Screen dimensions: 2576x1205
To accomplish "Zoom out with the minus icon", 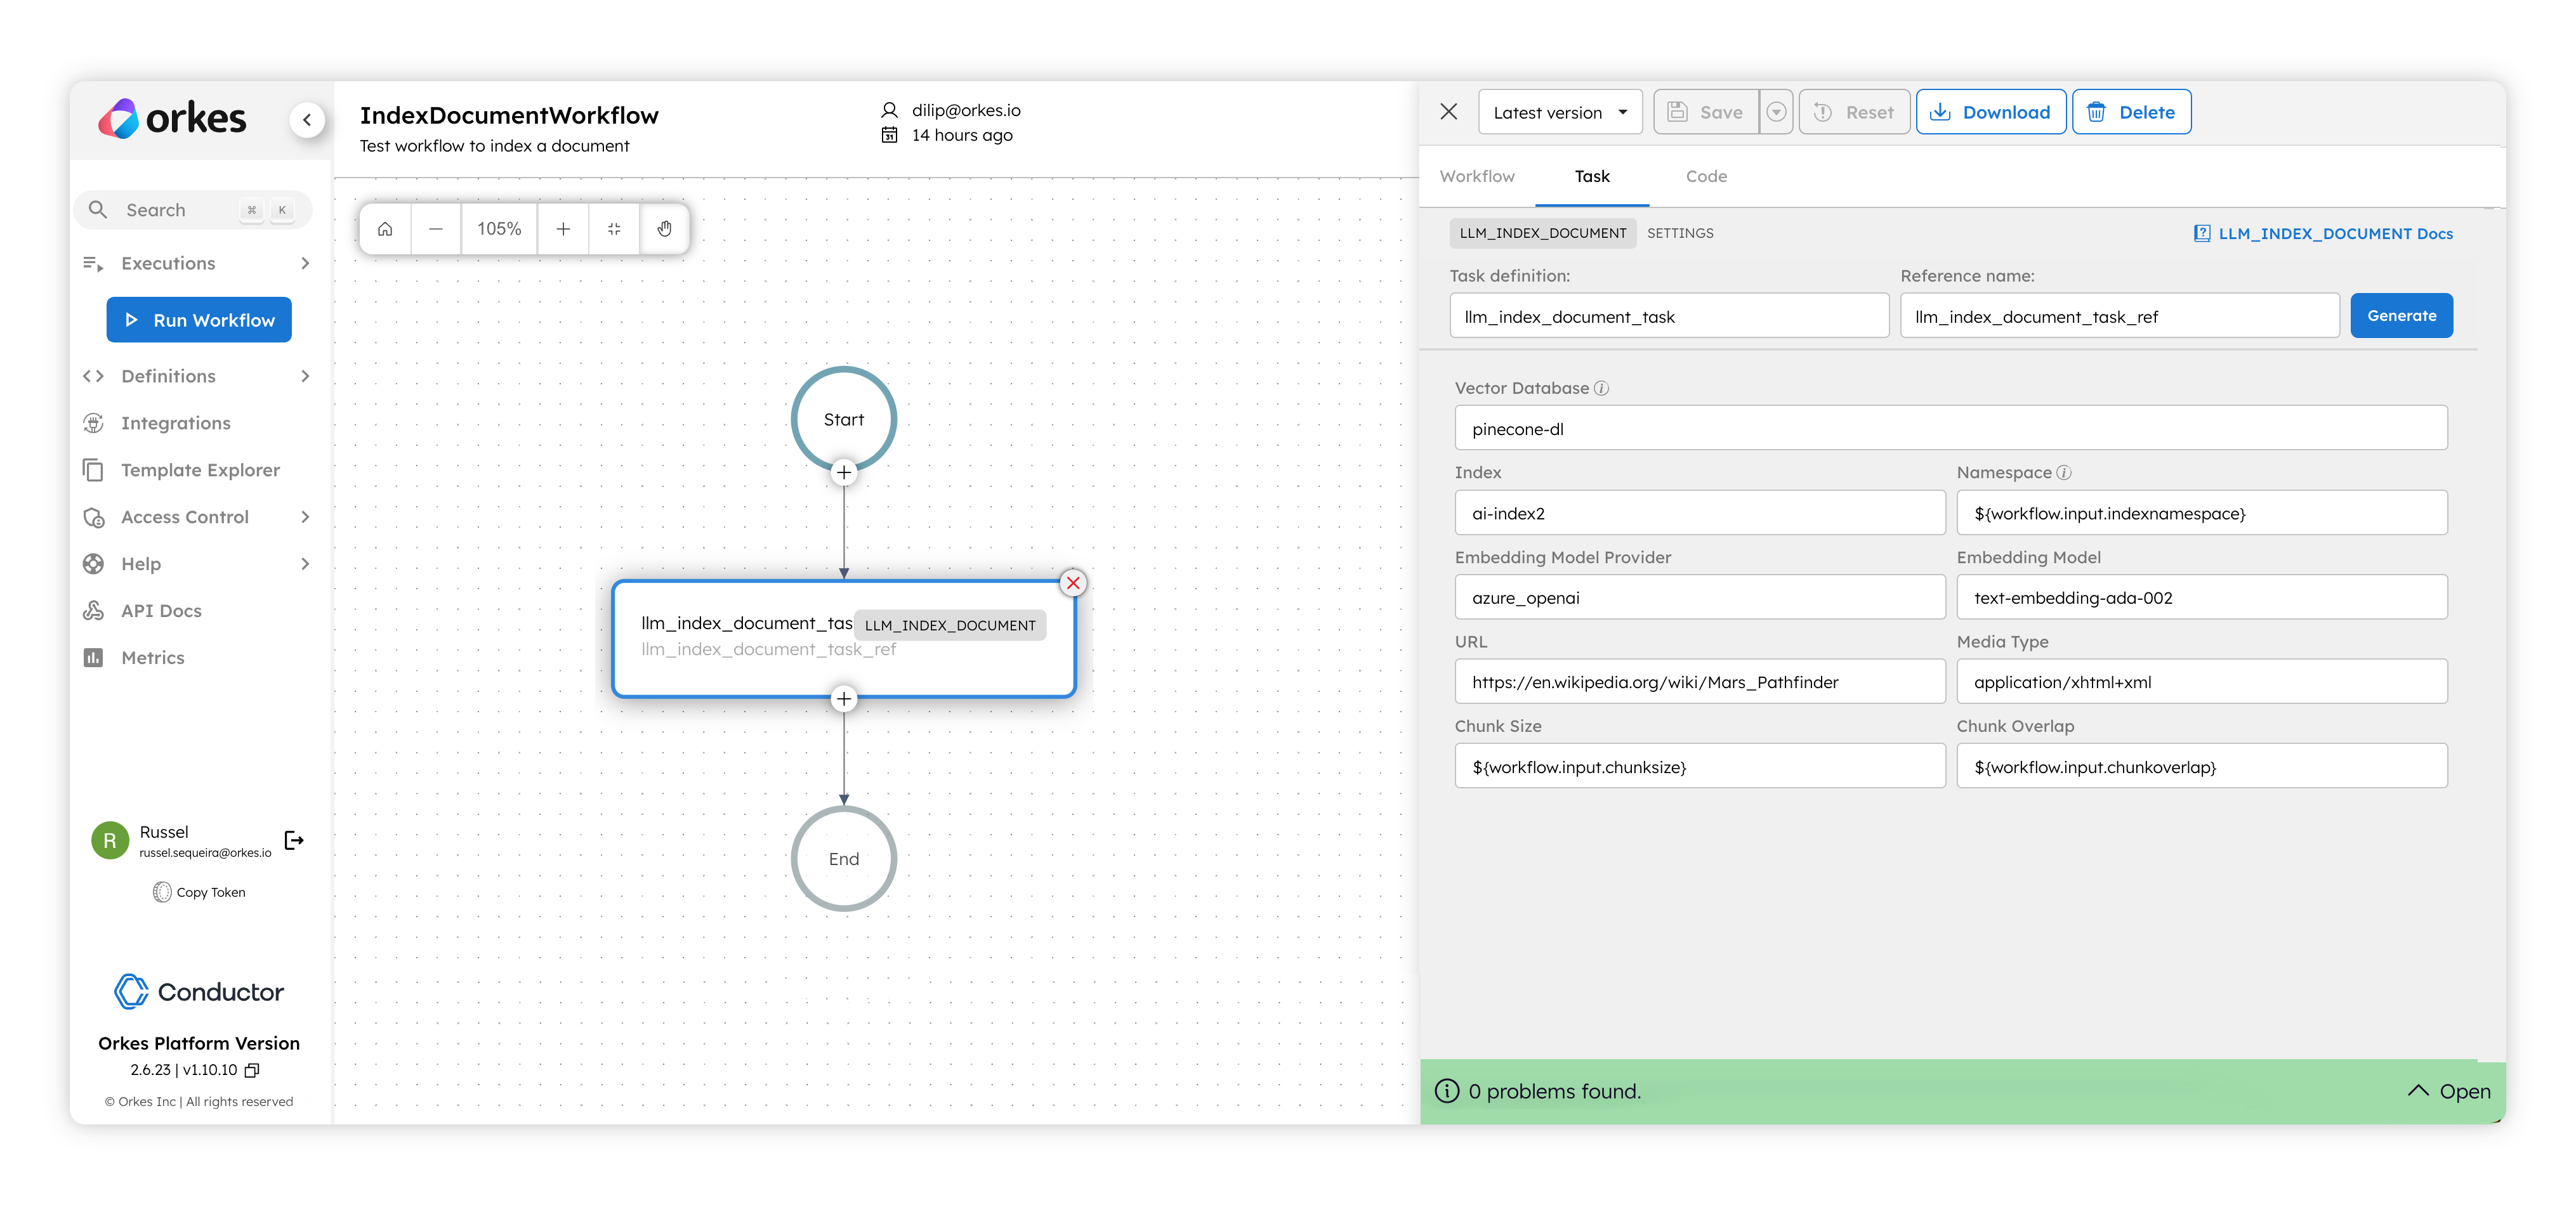I will tap(436, 229).
